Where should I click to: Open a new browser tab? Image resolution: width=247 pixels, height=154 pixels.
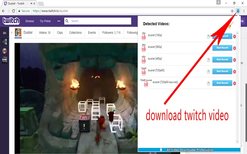tap(41, 3)
